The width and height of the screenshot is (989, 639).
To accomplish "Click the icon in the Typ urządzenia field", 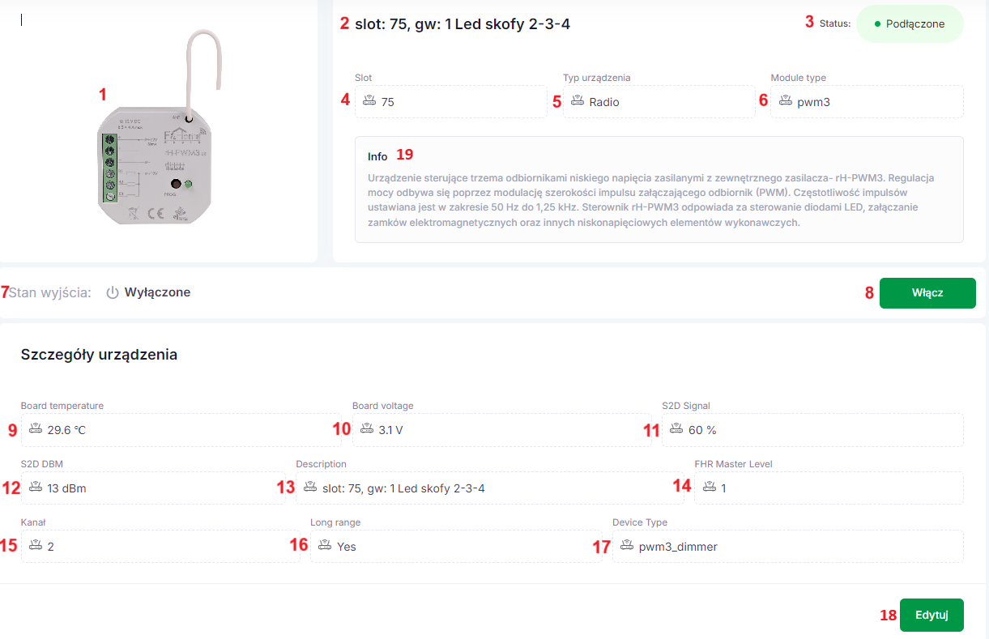I will pos(578,101).
